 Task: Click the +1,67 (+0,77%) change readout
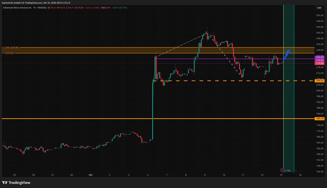(x=120, y=8)
